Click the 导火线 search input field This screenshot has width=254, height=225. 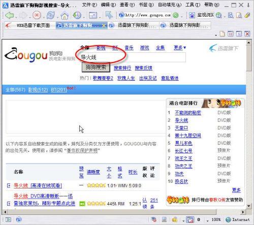click(x=133, y=57)
